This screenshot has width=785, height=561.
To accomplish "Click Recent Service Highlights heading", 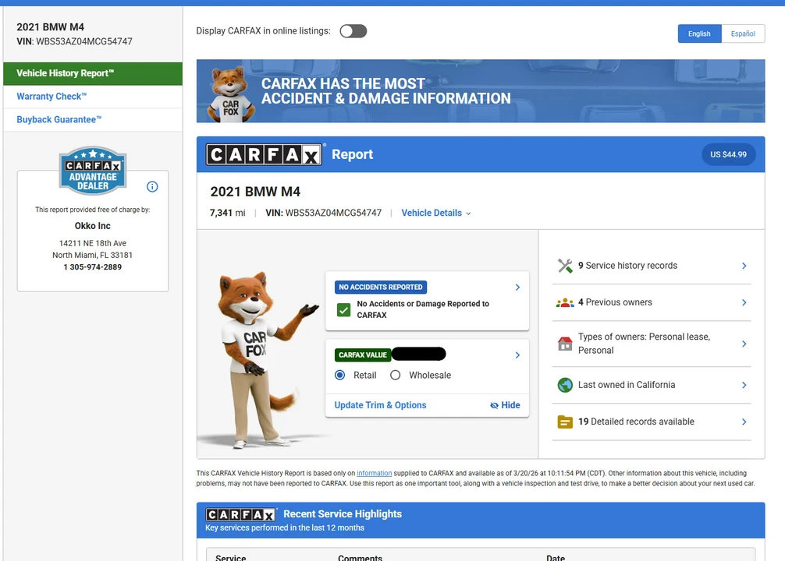I will tap(343, 514).
